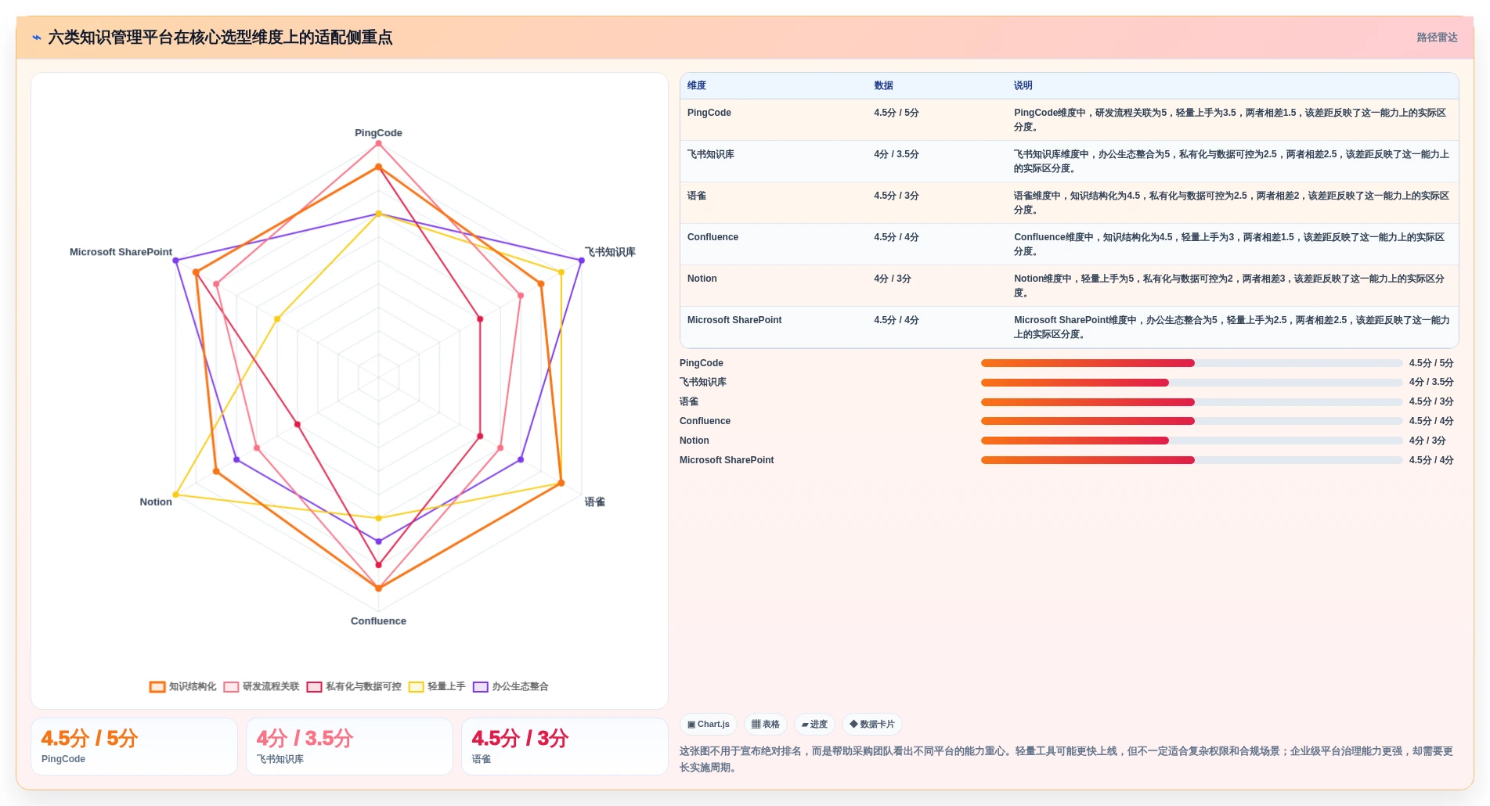This screenshot has width=1490, height=806.
Task: Click the Microsoft SharePoint progress bar
Action: (x=1192, y=460)
